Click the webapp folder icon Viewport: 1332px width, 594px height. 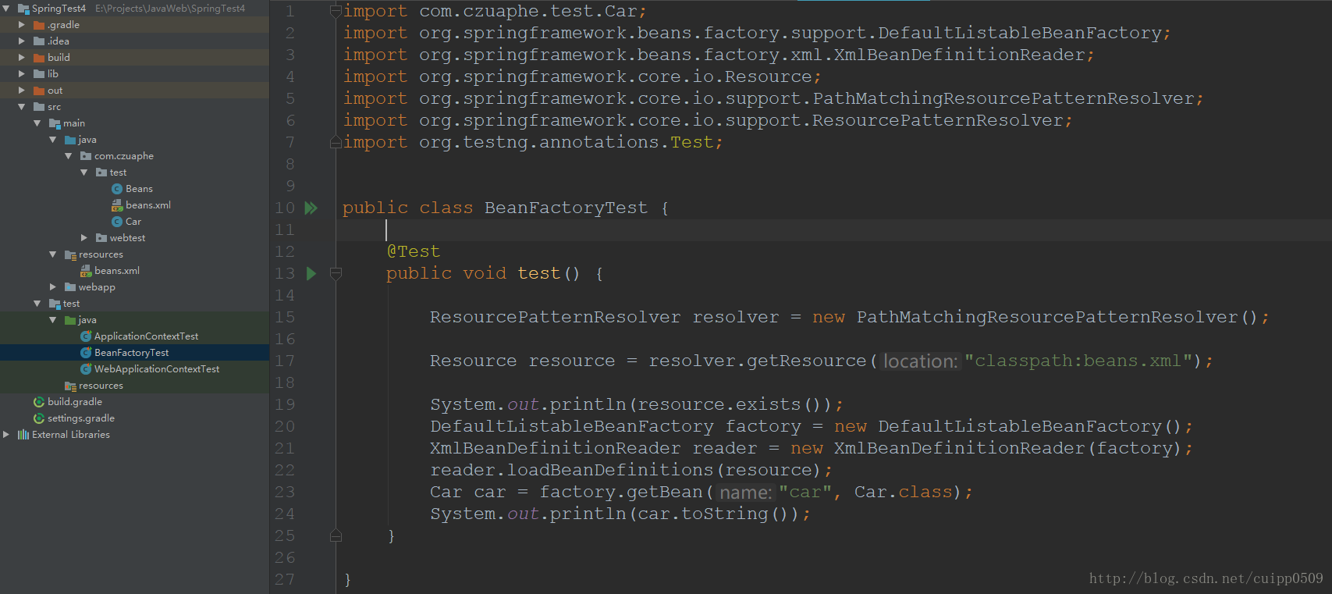(70, 287)
